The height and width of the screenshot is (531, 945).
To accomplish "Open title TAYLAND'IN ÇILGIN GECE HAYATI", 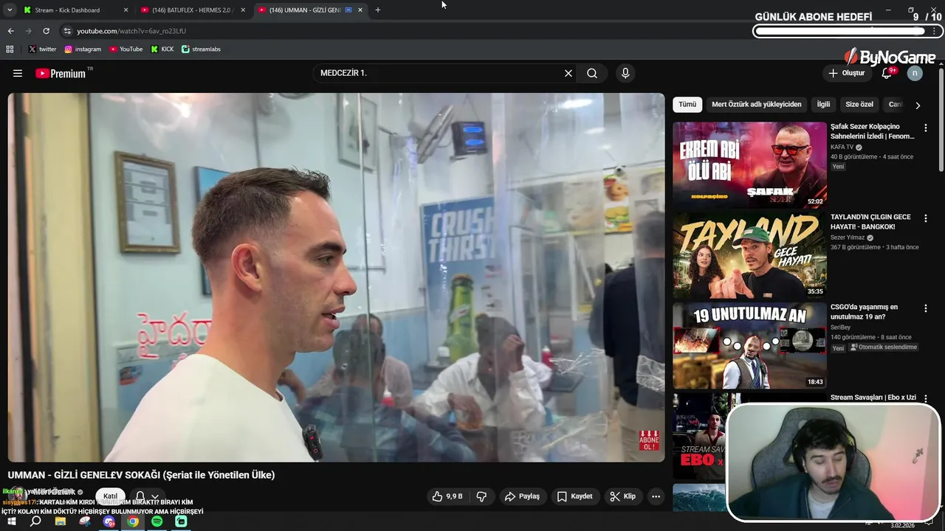I will click(x=870, y=222).
